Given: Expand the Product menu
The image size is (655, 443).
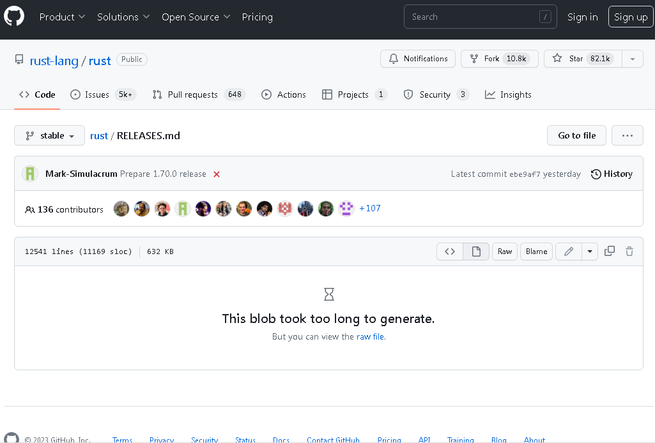Looking at the screenshot, I should (62, 17).
